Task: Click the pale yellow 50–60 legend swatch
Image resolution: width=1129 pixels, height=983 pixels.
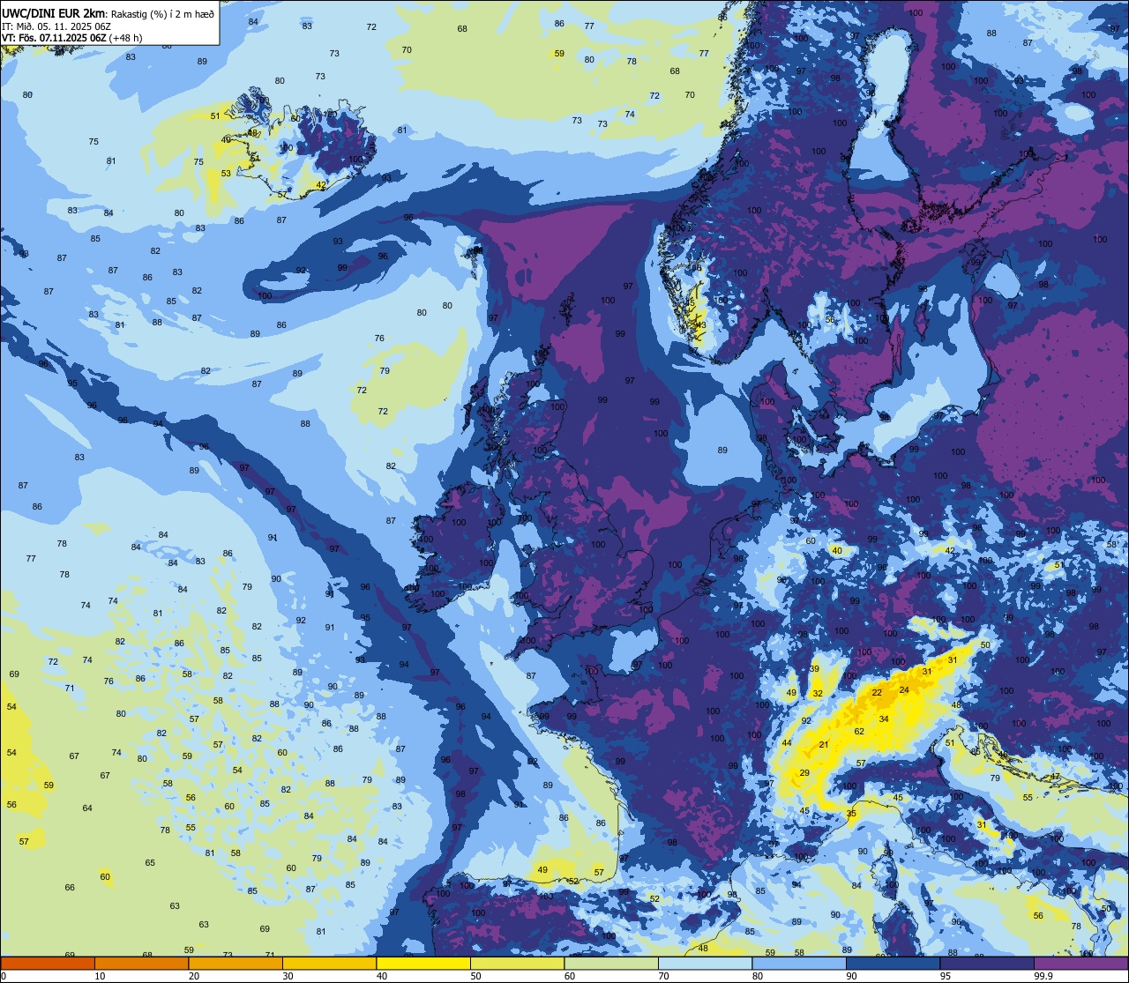Action: pyautogui.click(x=518, y=963)
